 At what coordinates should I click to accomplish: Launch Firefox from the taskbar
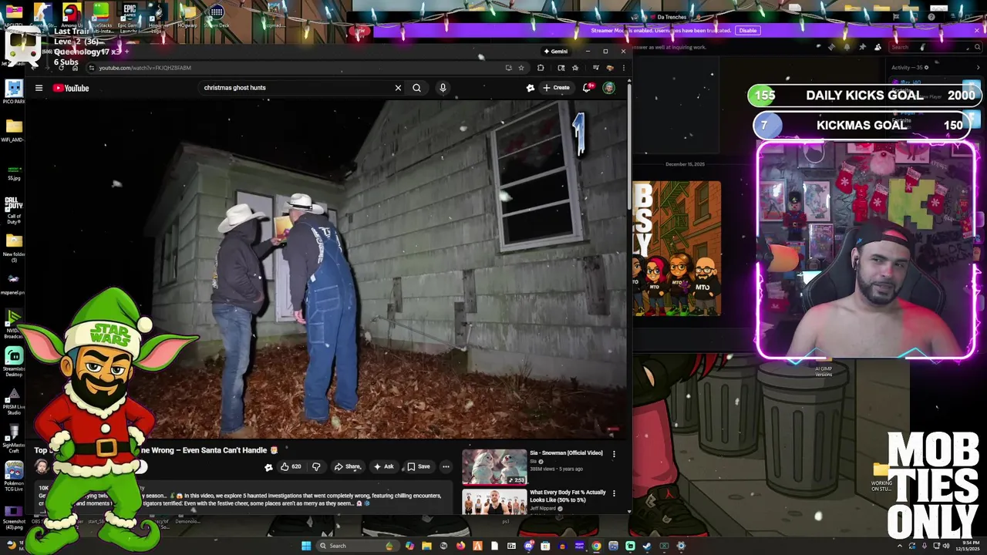click(460, 546)
